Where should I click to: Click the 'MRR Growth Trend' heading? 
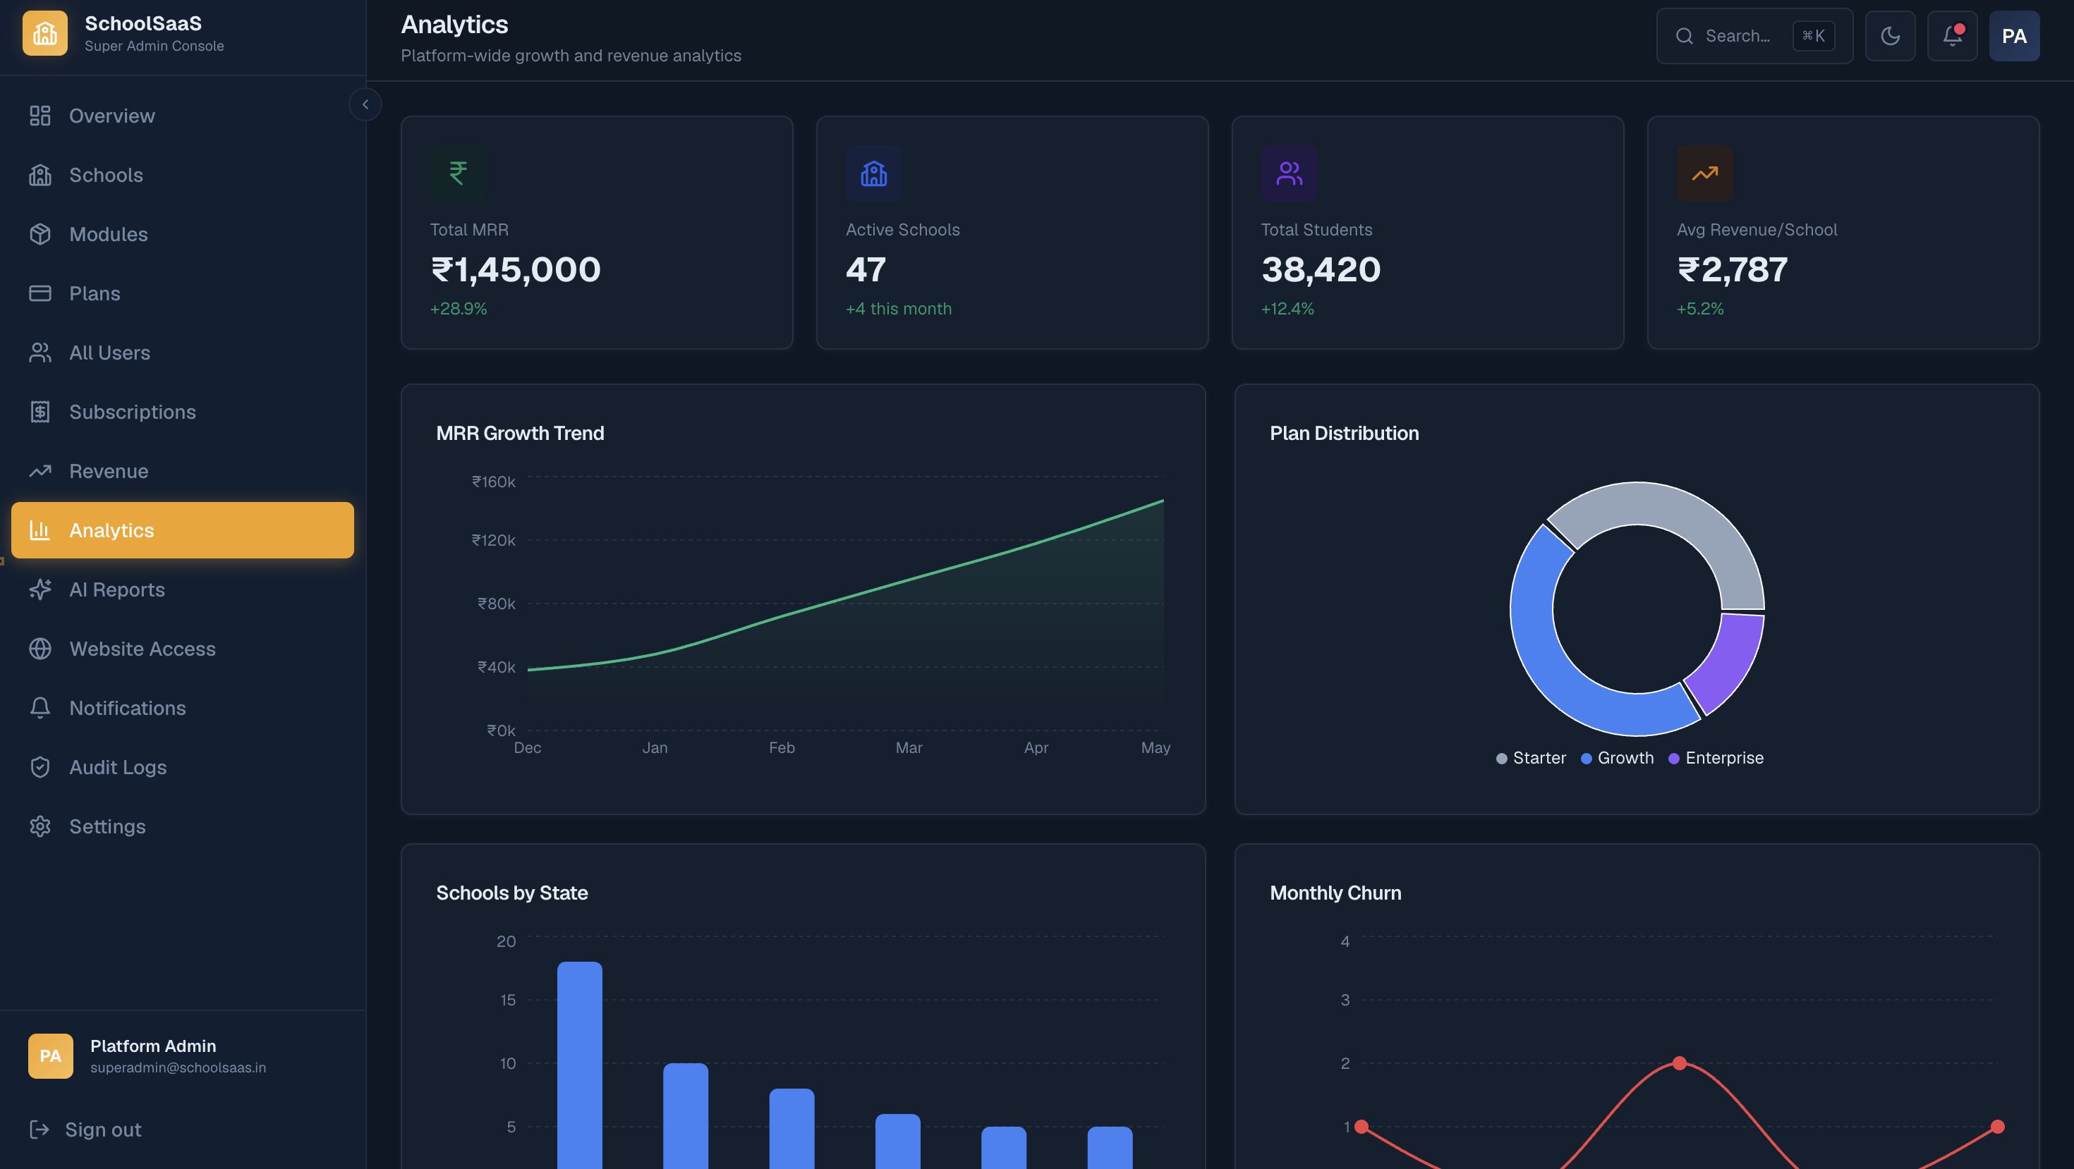click(x=520, y=434)
